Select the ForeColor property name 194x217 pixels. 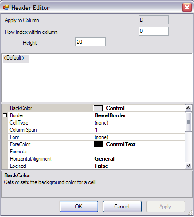coord(20,144)
